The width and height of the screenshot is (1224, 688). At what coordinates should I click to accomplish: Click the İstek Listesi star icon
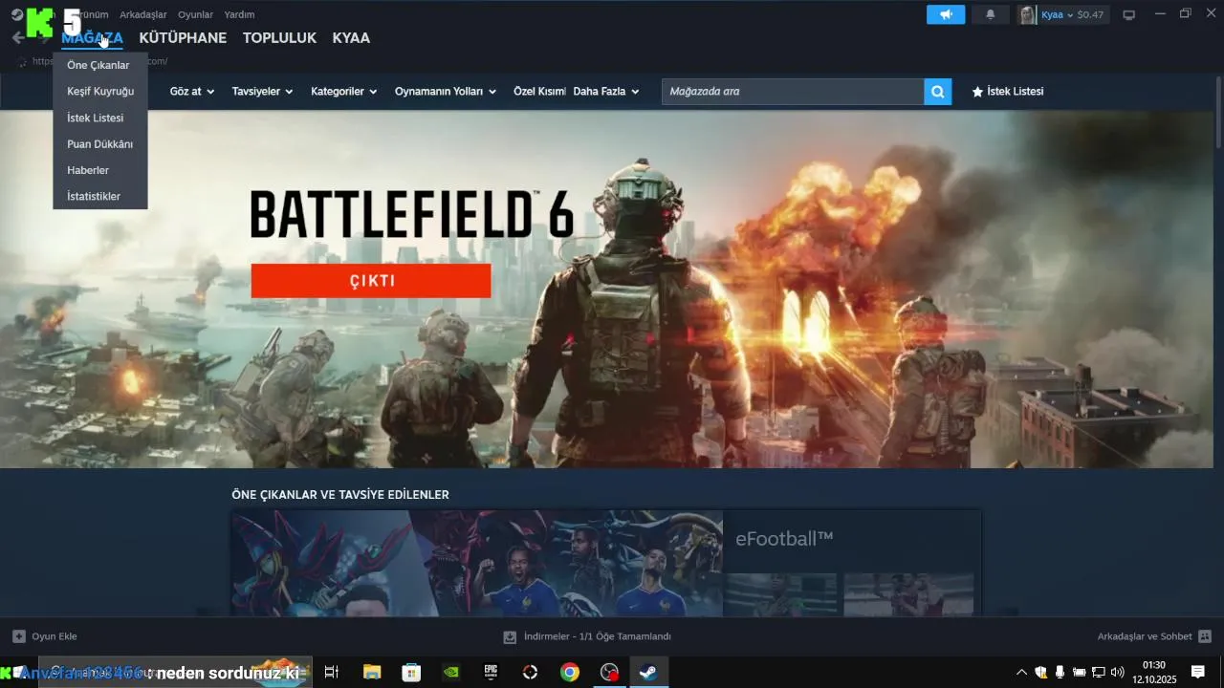pyautogui.click(x=977, y=92)
